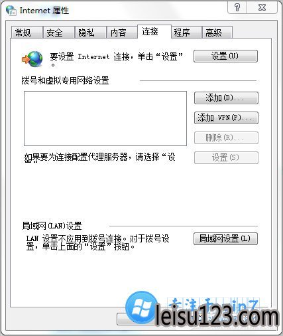Viewport: 283px width, 336px height.
Task: Click the globe with orange arrow icon
Action: 32,59
